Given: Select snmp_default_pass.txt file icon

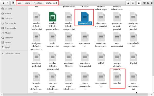Looking at the screenshot, I should tap(117, 57).
